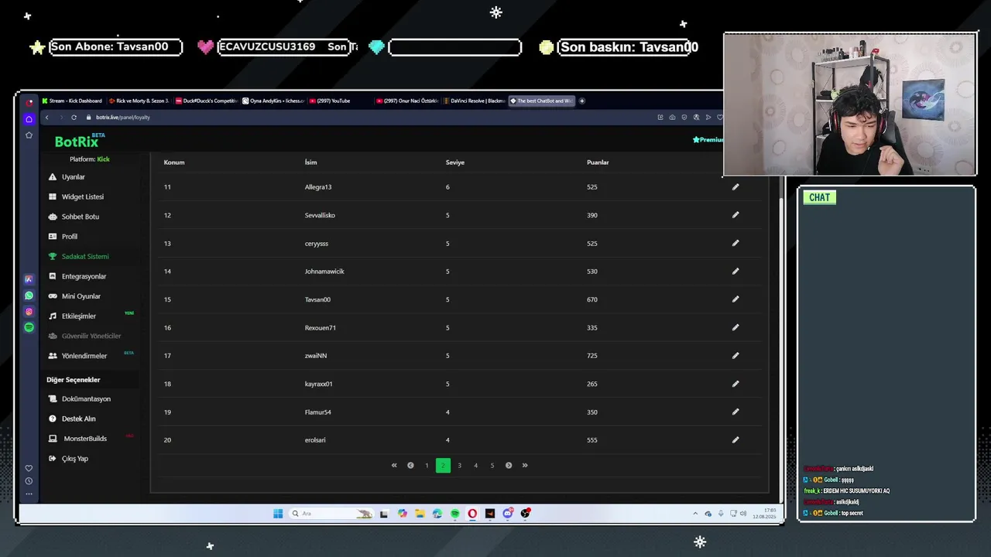Open Instagram in Opera sidebar
This screenshot has width=991, height=557.
click(29, 312)
